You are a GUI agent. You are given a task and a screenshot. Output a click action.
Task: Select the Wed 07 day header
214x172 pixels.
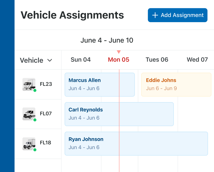(x=197, y=60)
